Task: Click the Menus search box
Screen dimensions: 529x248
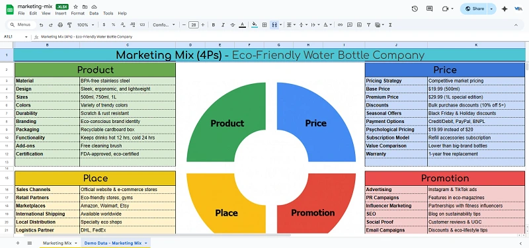Action: click(21, 25)
